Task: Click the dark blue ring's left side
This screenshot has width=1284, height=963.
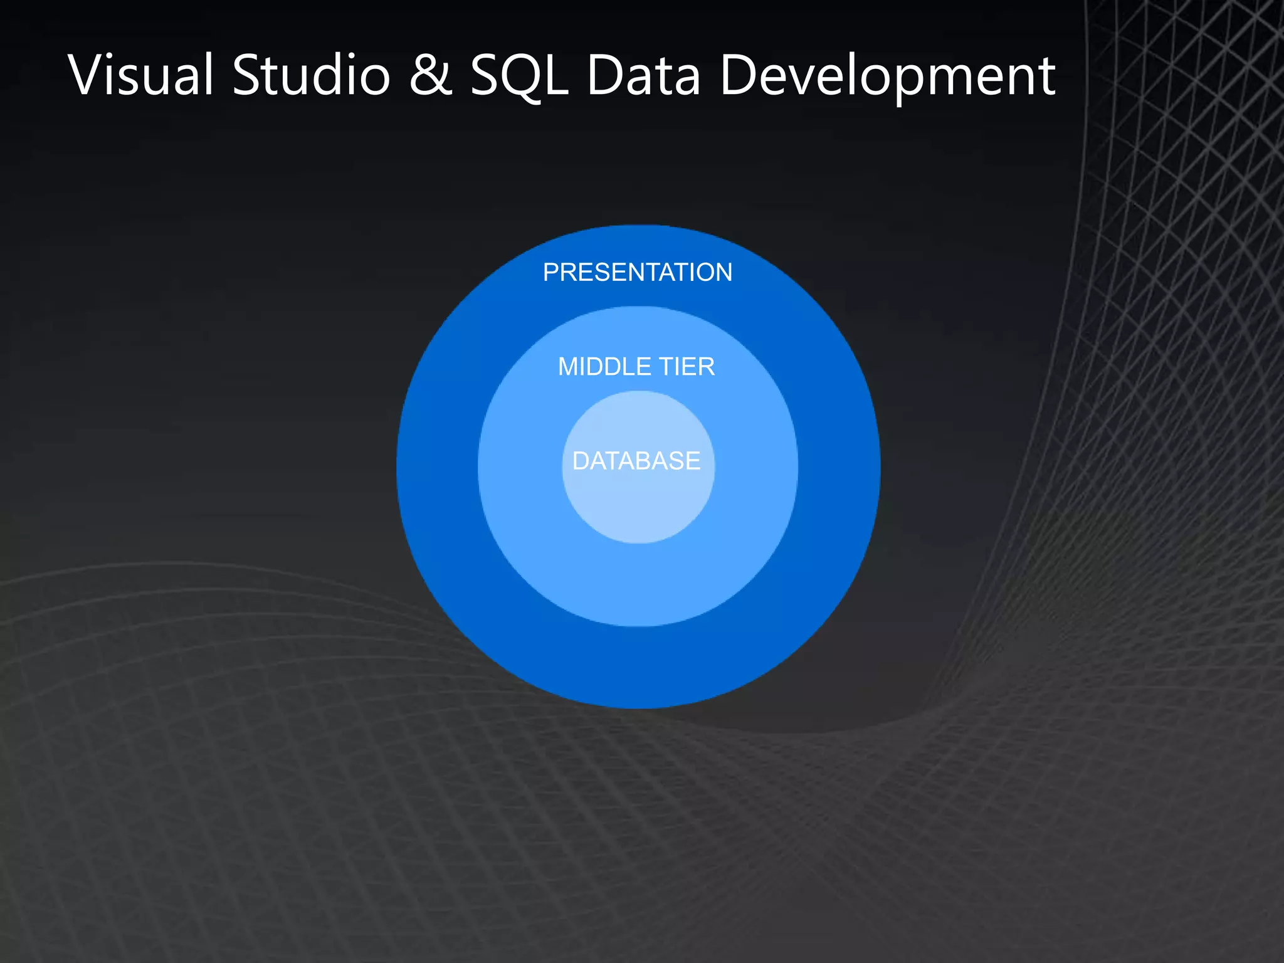Action: coord(436,467)
